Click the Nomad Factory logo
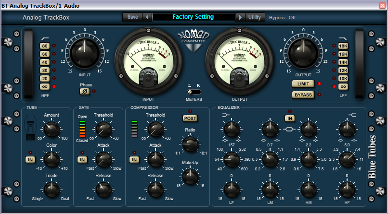388x214 pixels. 194,41
